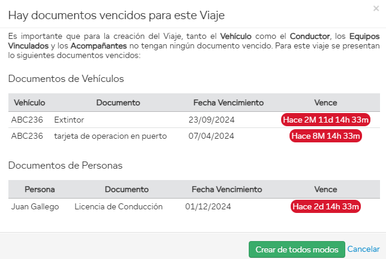Click Documento header in the vehicles table
Screen dimensions: 386x259
coord(117,102)
